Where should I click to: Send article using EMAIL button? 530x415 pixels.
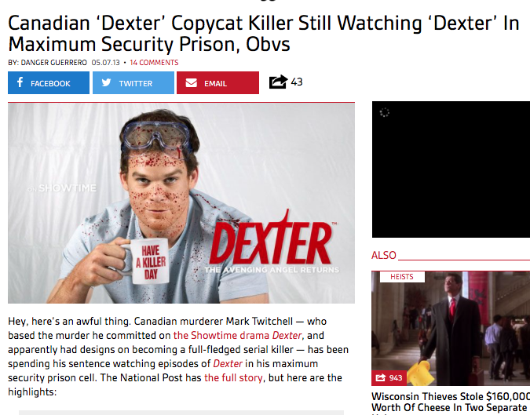[x=217, y=82]
